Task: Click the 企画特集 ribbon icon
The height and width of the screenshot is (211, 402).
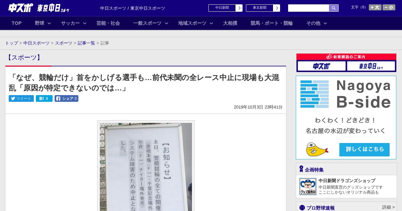Action: pyautogui.click(x=301, y=169)
